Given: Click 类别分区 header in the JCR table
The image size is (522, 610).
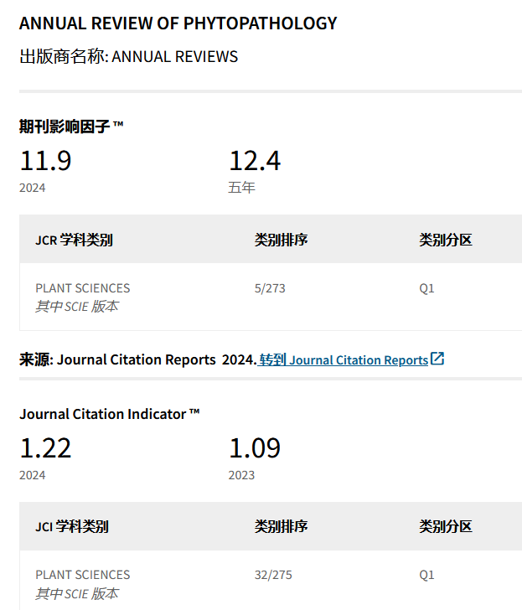Looking at the screenshot, I should click(445, 240).
